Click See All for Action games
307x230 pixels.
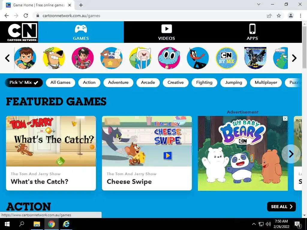pyautogui.click(x=281, y=207)
